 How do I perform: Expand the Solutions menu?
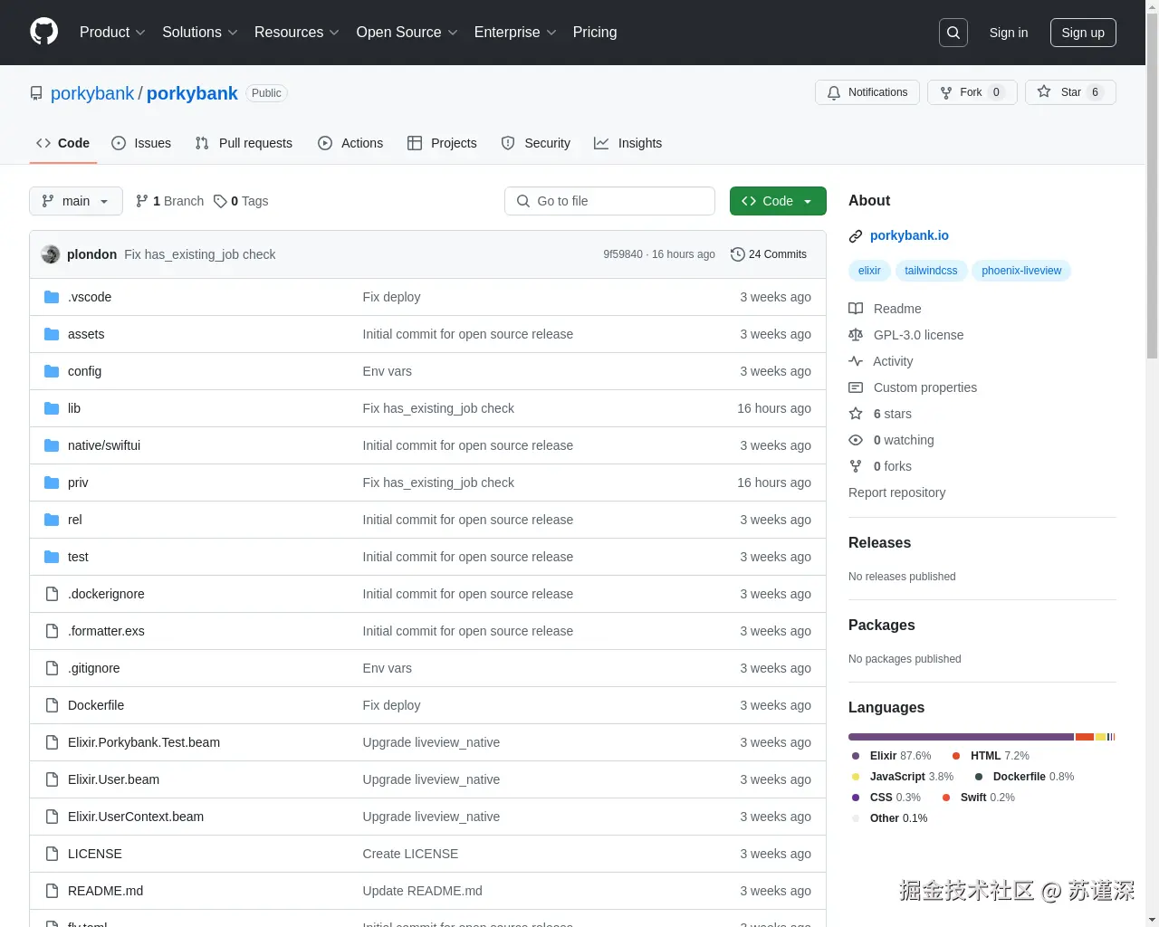click(x=200, y=33)
